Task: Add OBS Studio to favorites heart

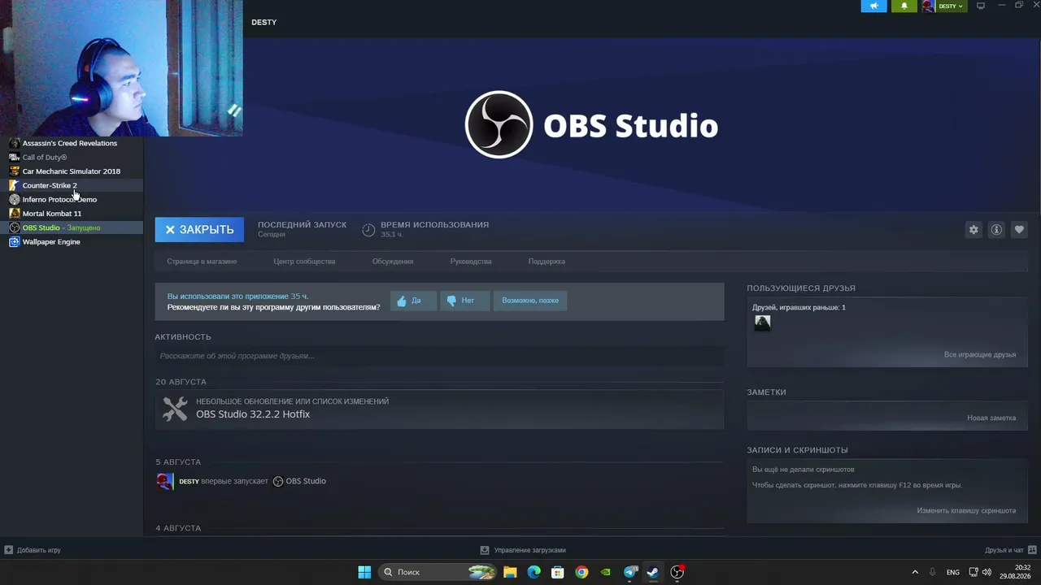Action: point(1019,230)
